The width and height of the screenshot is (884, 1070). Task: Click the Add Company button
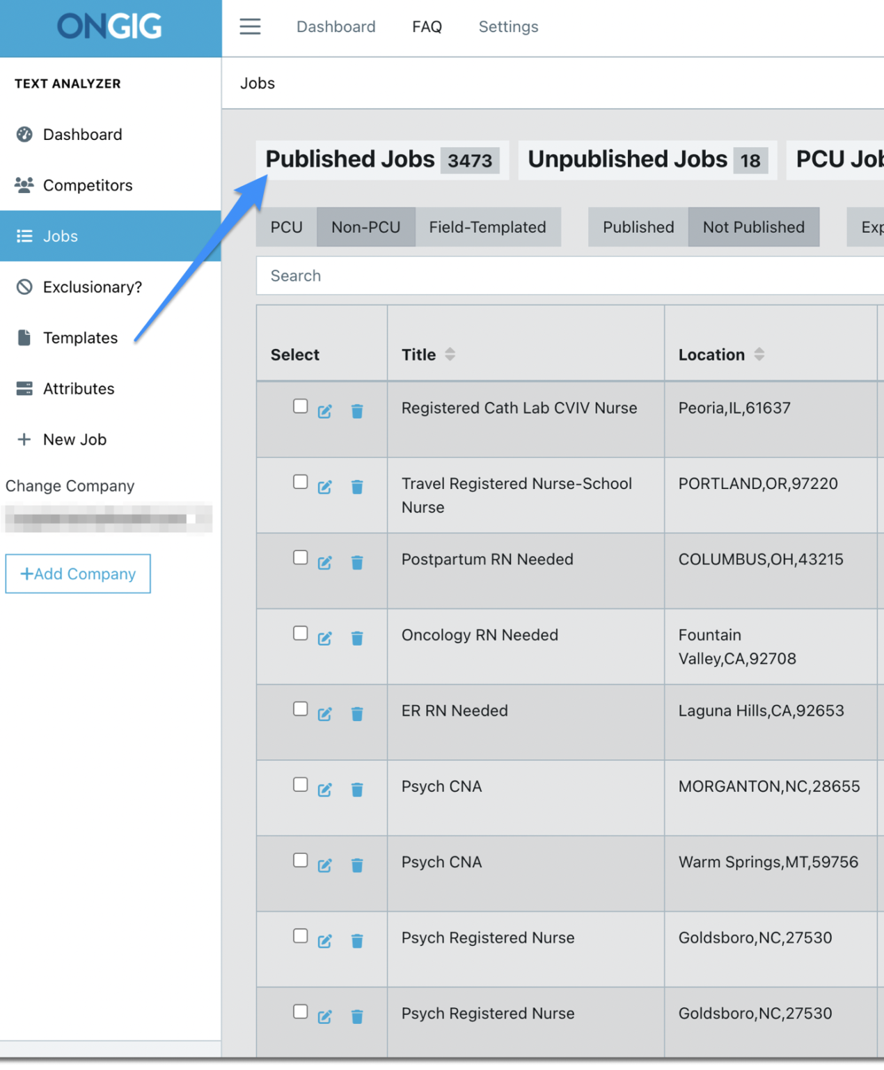[77, 573]
